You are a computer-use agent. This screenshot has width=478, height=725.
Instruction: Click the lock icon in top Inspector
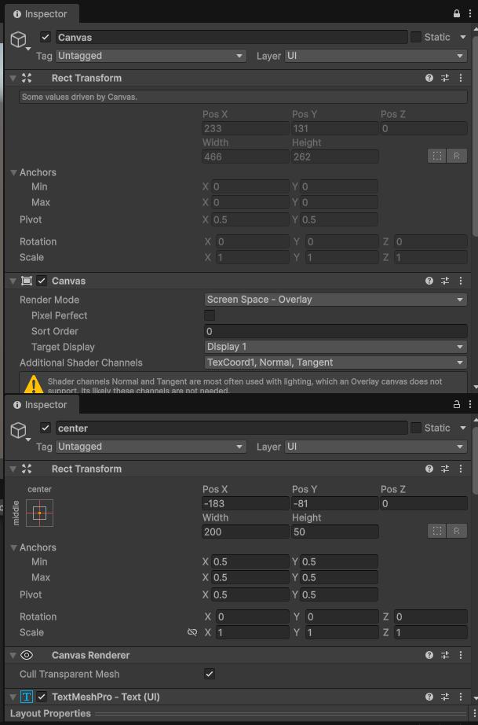[x=456, y=13]
